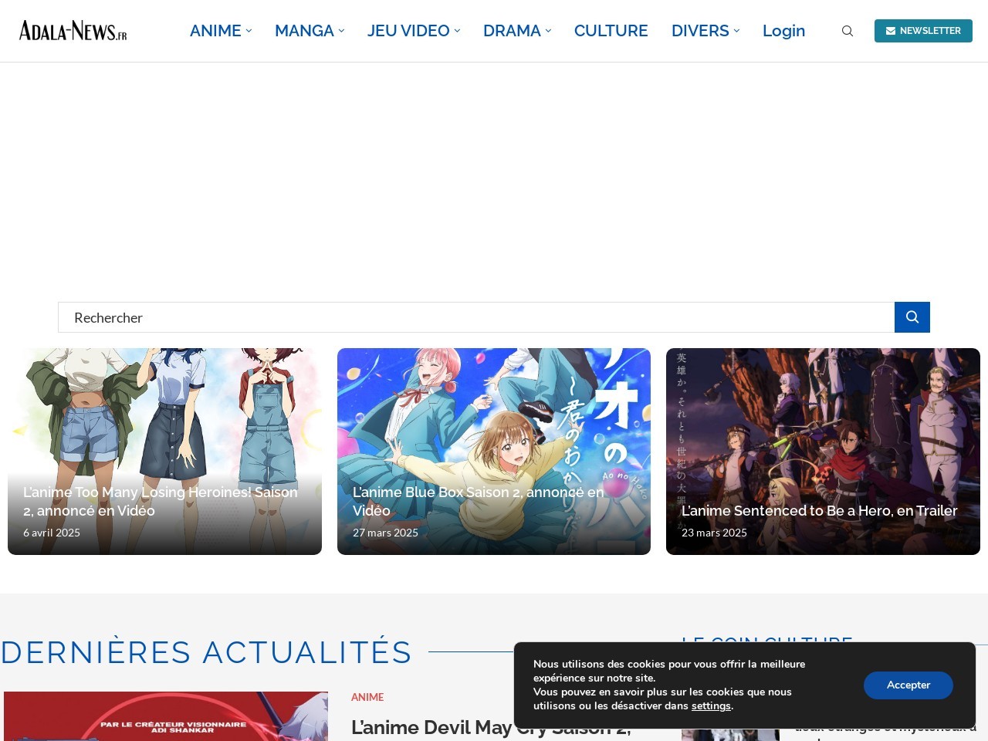The width and height of the screenshot is (988, 741).
Task: Click the date 27 mars 2025
Action: click(385, 533)
